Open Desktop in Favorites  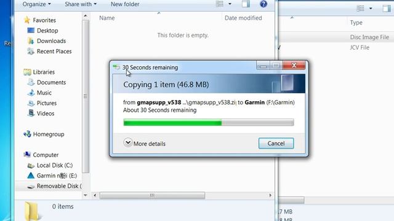pos(47,31)
